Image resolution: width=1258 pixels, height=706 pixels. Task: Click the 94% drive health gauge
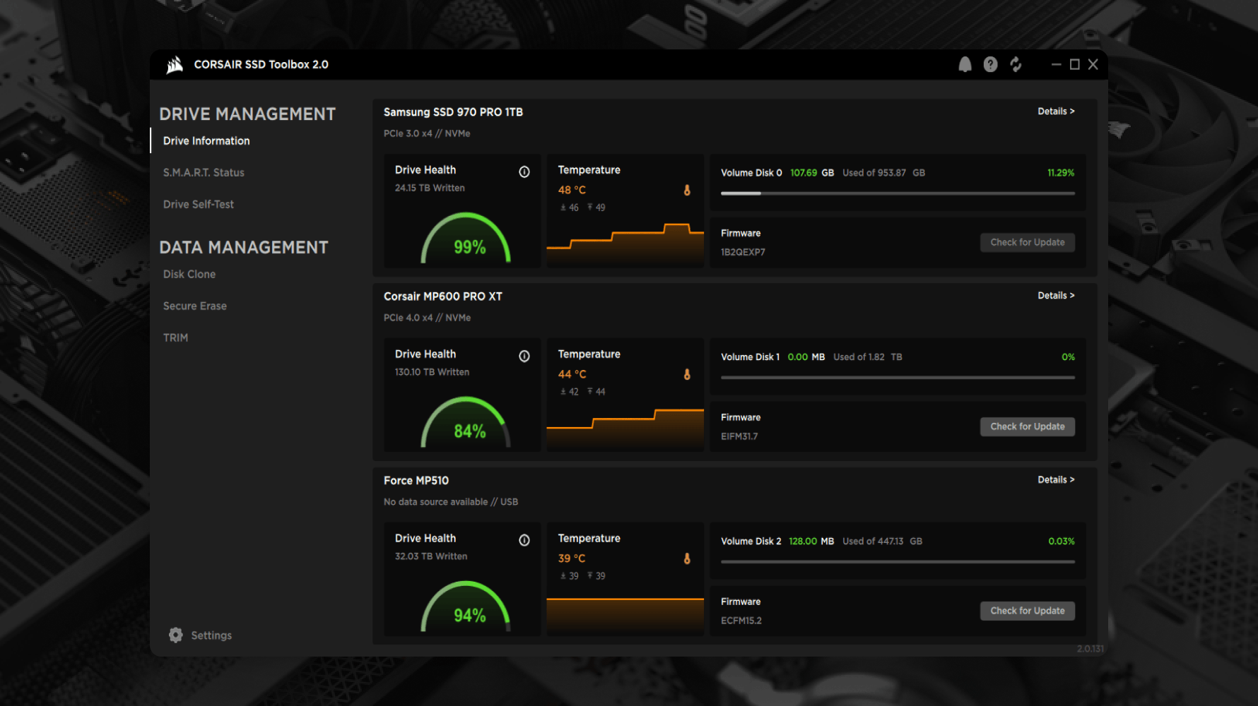point(466,607)
